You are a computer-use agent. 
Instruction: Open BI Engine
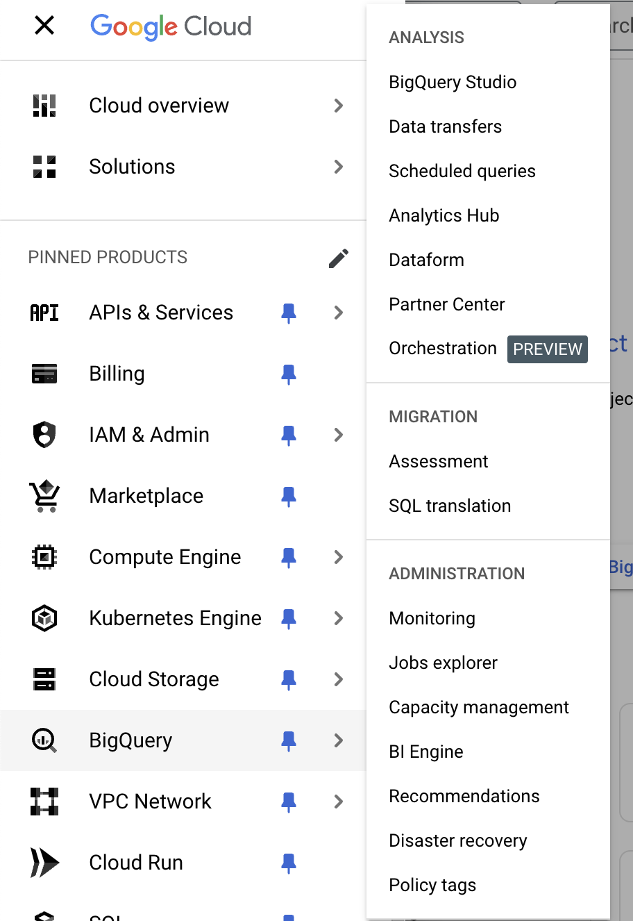pos(426,752)
